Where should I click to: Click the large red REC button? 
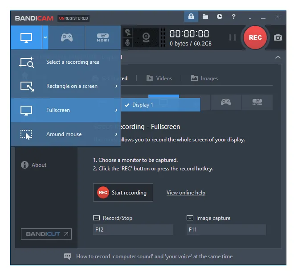point(255,37)
